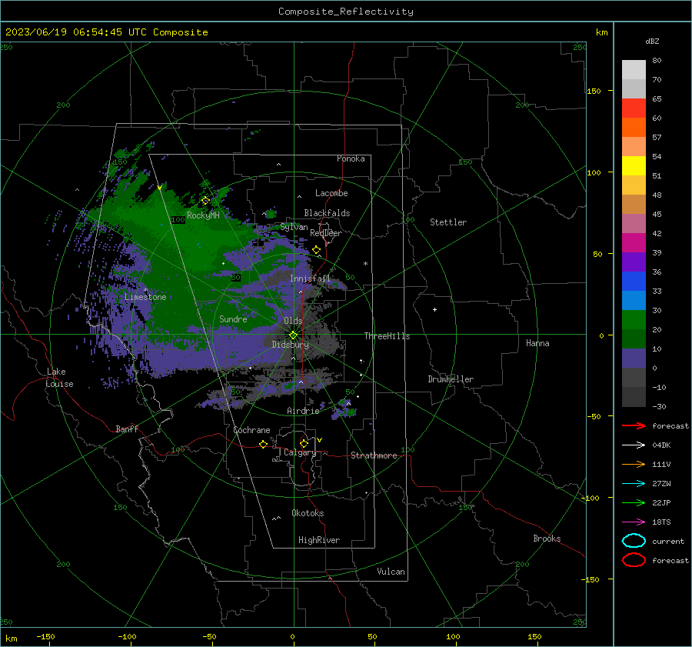Image resolution: width=692 pixels, height=647 pixels.
Task: Select the 10 dBZ slate-purple swatch
Action: coord(634,359)
